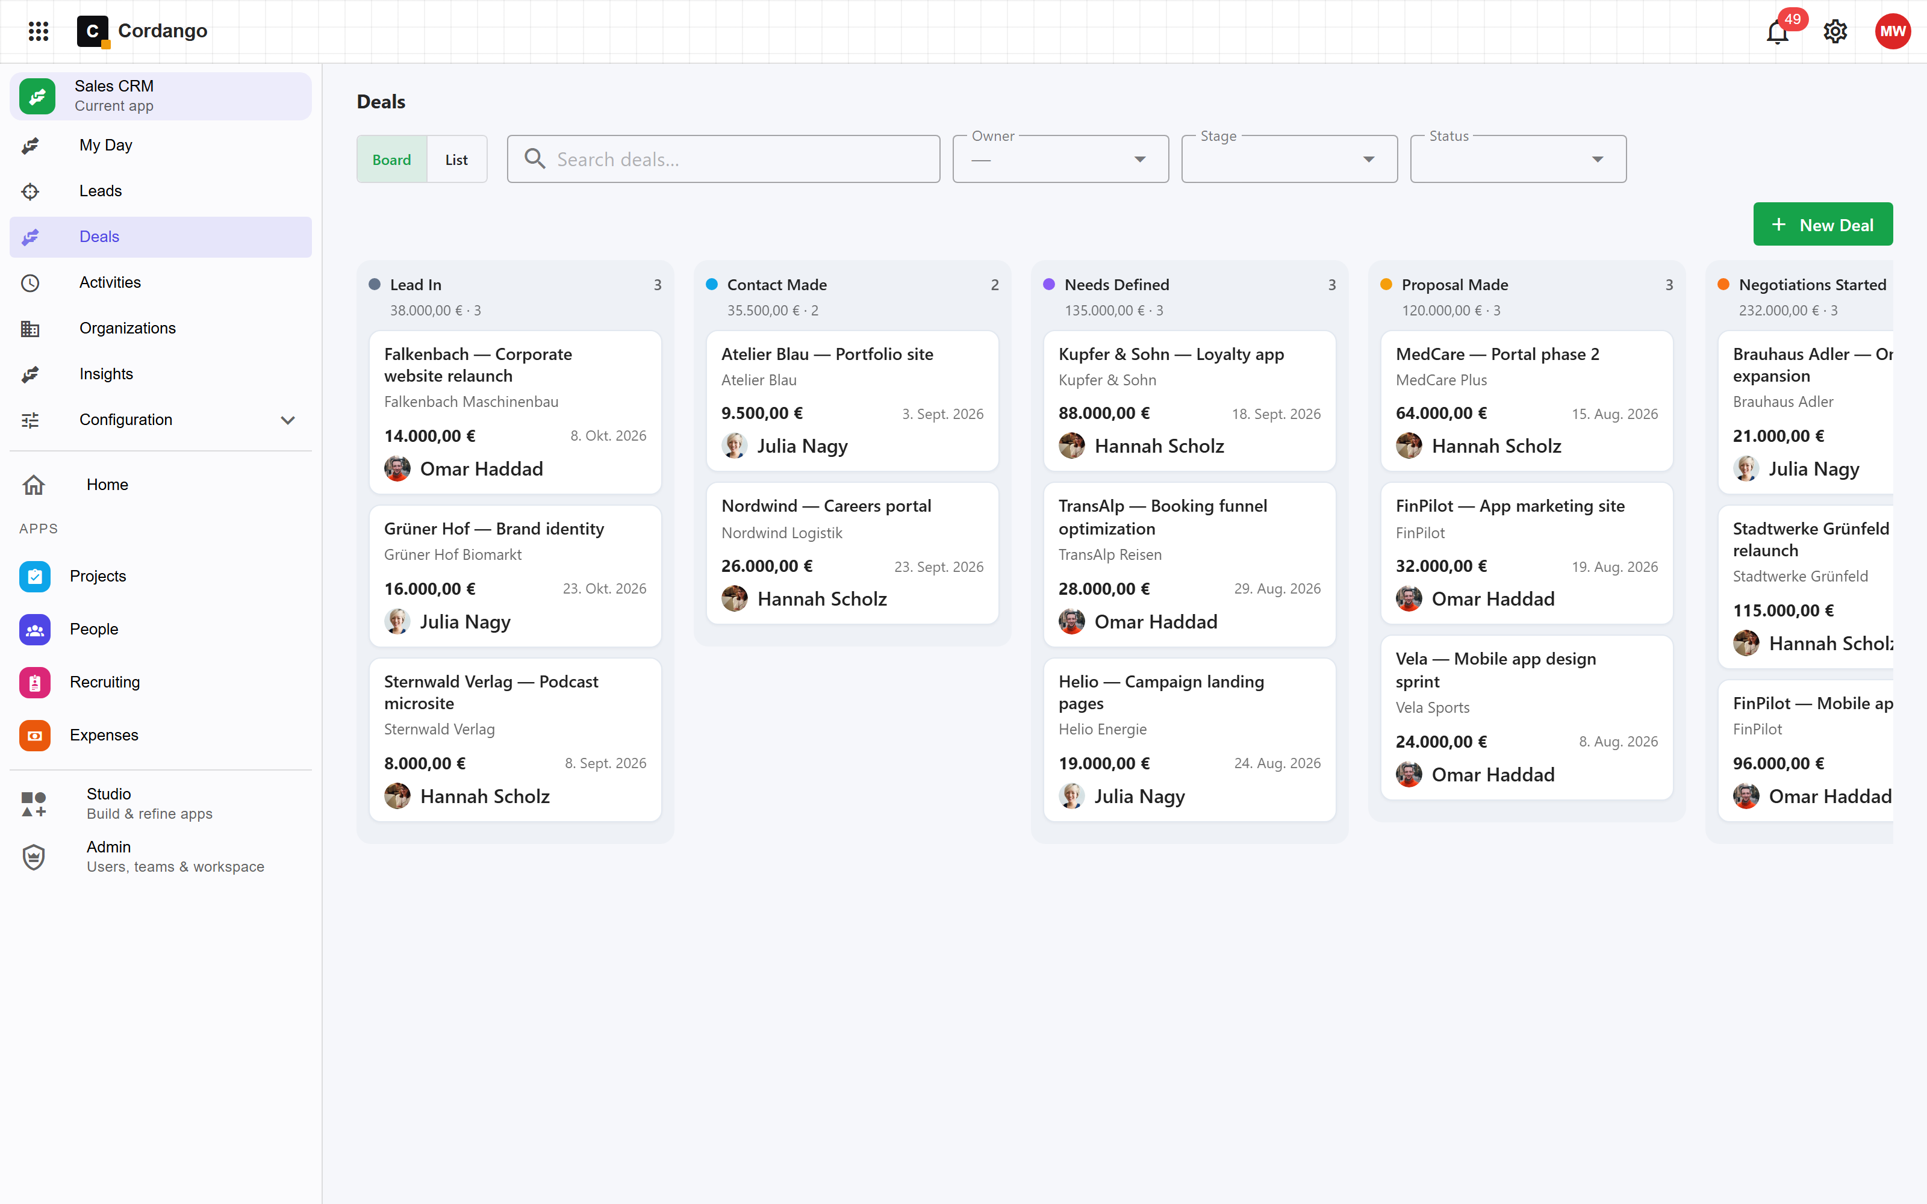Open the Recruiting app icon

(35, 683)
